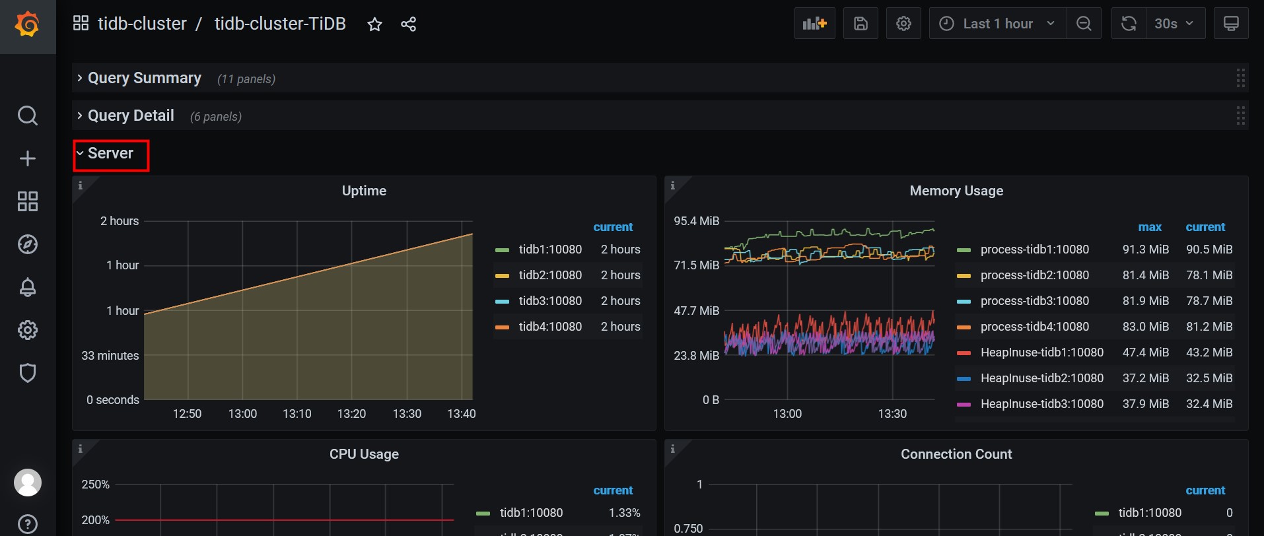Open the Help question mark icon
The width and height of the screenshot is (1264, 536).
click(28, 524)
